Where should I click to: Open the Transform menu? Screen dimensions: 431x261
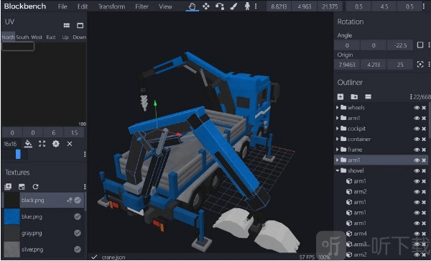pos(111,6)
